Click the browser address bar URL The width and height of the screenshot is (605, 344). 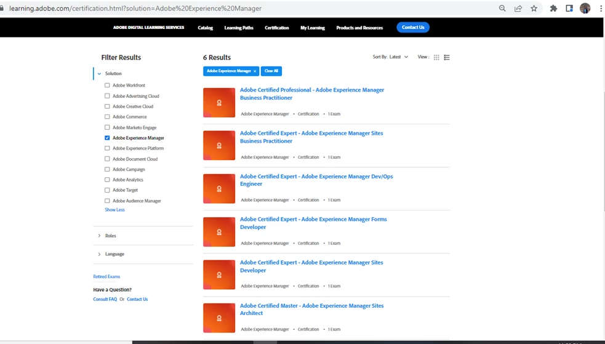(x=135, y=8)
